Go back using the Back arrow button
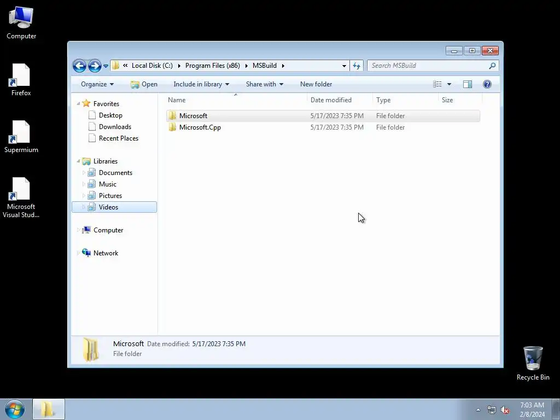This screenshot has width=560, height=420. coord(79,66)
